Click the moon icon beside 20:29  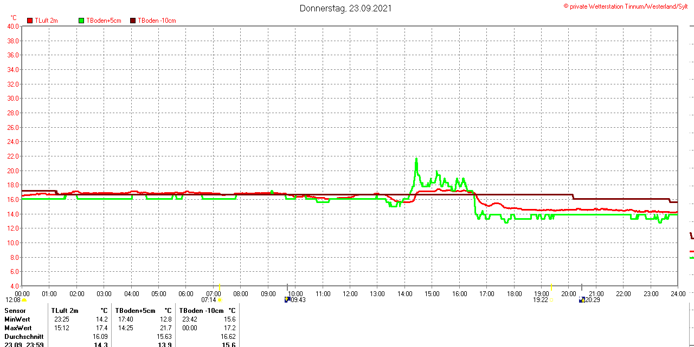pyautogui.click(x=582, y=299)
